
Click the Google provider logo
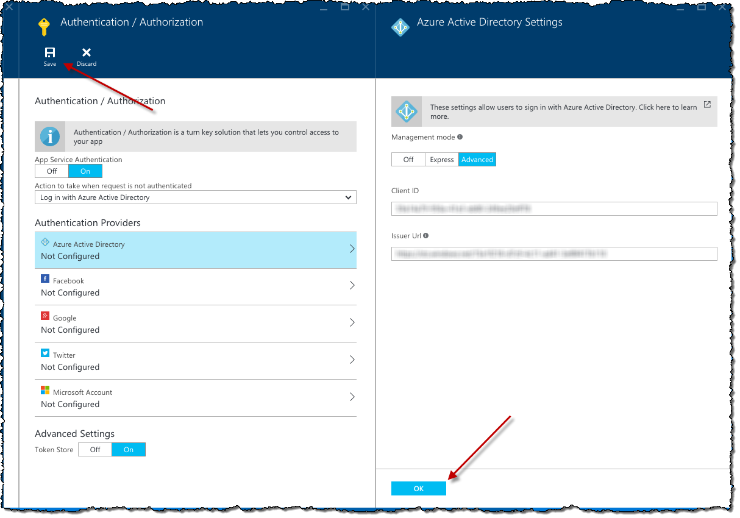click(45, 316)
